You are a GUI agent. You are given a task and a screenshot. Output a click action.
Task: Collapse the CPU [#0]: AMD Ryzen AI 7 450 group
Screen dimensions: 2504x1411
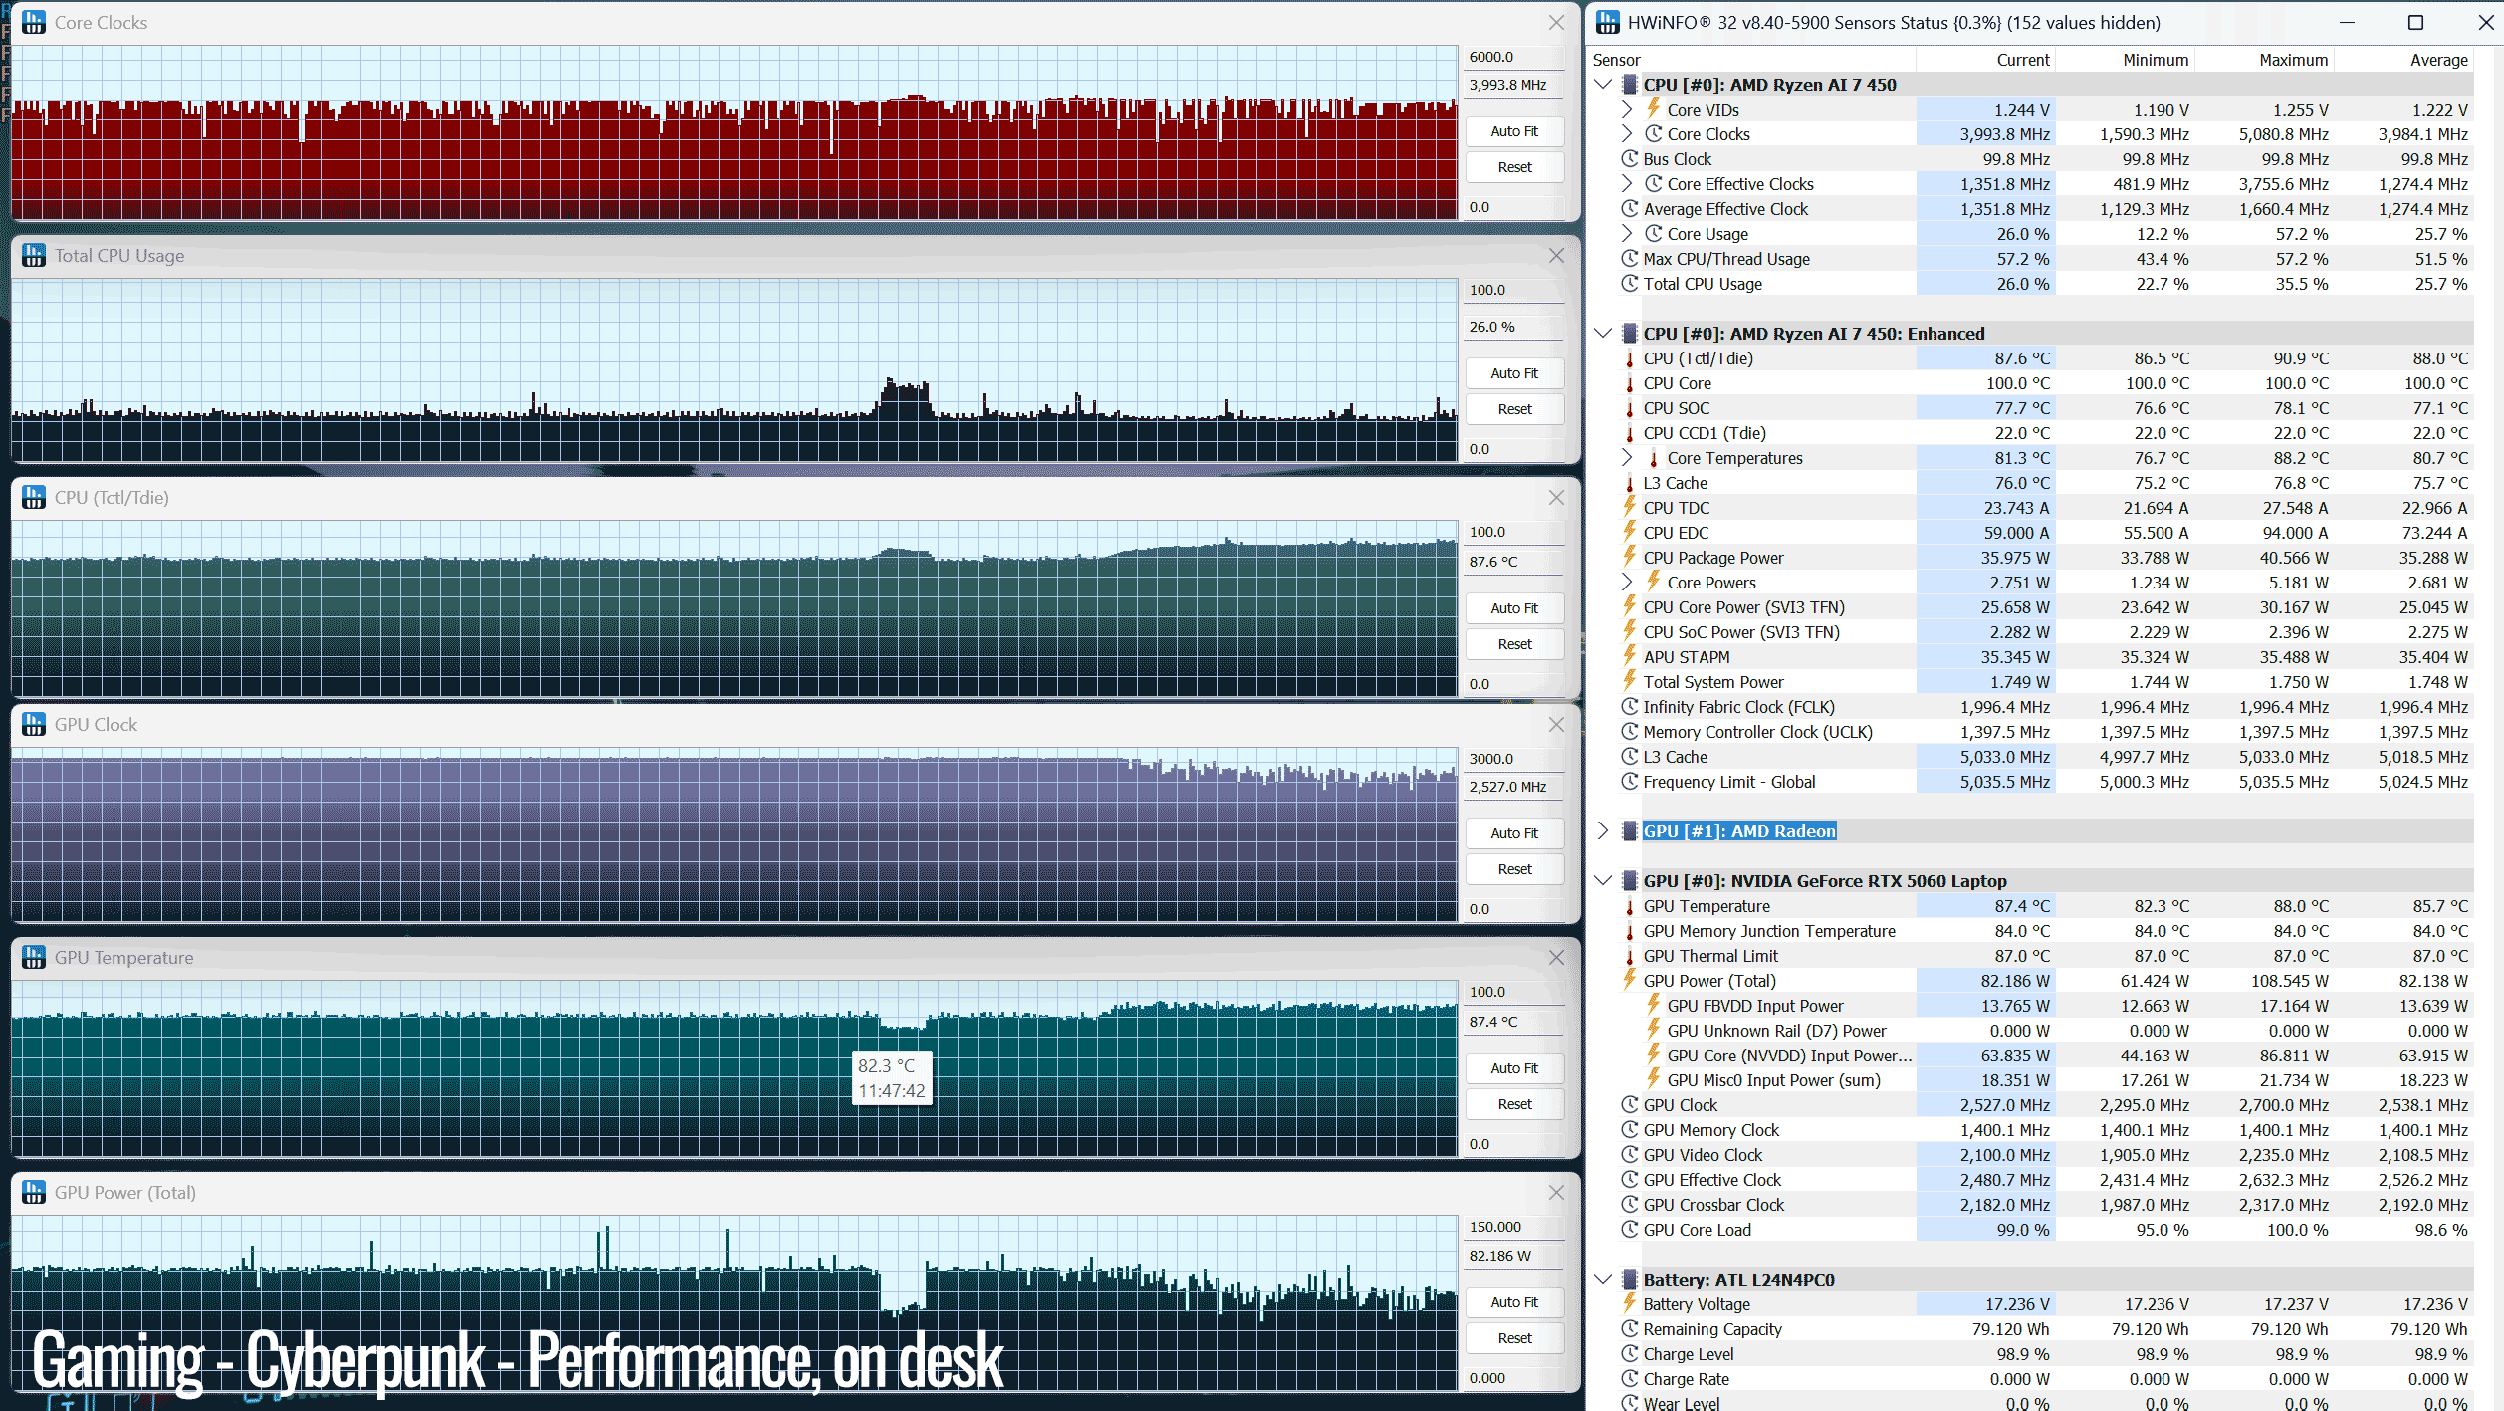[x=1603, y=84]
